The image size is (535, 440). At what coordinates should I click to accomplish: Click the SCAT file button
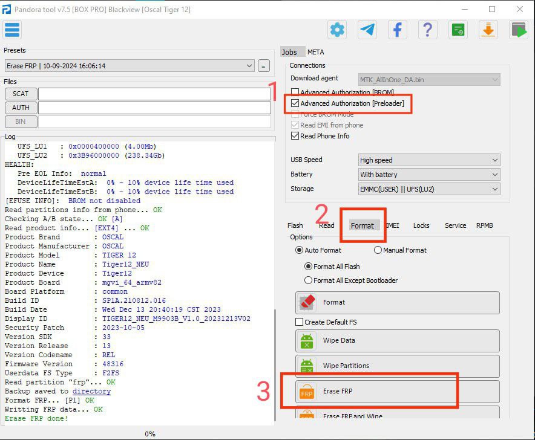point(21,94)
